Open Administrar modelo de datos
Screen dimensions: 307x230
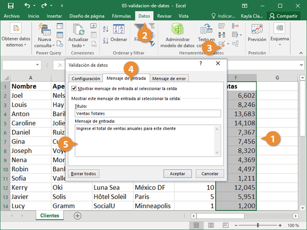[x=177, y=35]
